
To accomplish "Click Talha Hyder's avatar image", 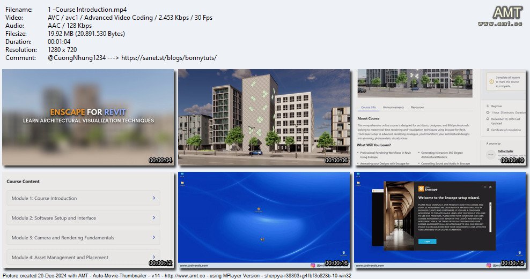I will point(491,155).
